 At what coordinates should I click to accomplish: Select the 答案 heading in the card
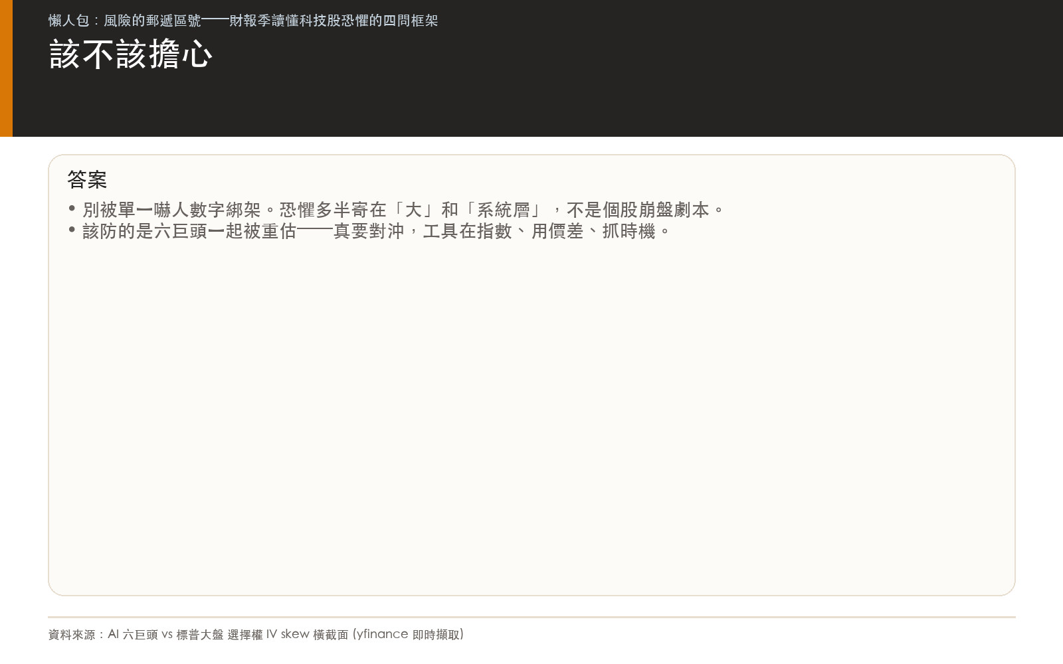click(87, 179)
